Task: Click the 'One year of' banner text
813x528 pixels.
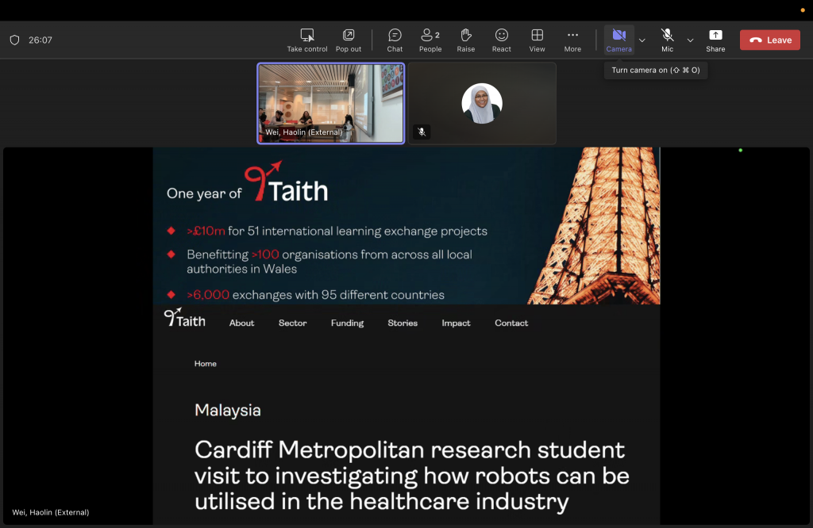Action: click(204, 193)
